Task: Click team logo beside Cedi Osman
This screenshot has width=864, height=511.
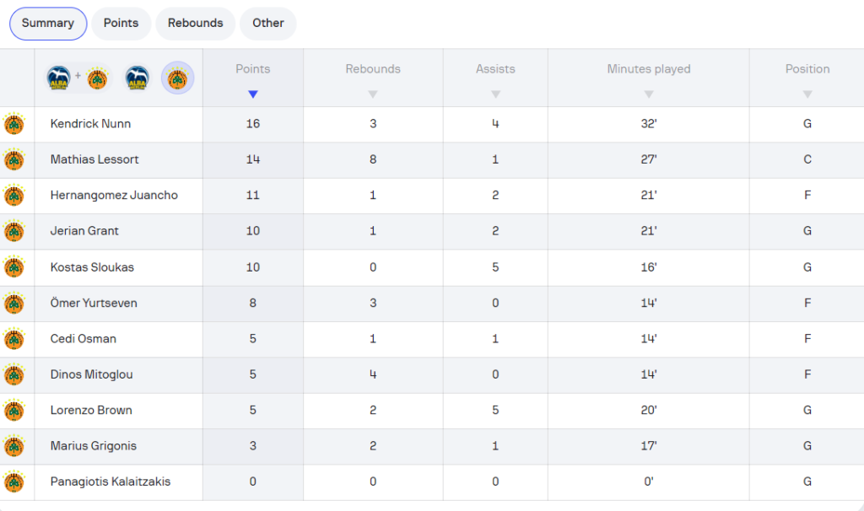Action: [14, 339]
